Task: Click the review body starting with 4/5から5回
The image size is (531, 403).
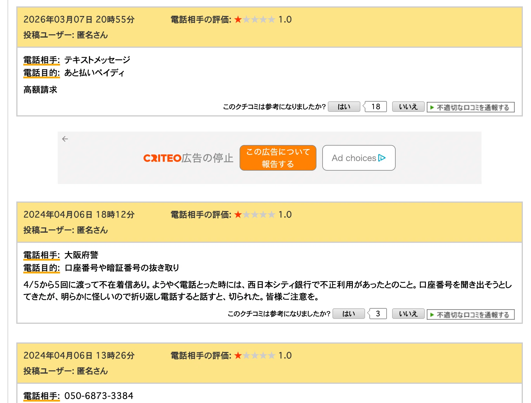Action: tap(267, 291)
